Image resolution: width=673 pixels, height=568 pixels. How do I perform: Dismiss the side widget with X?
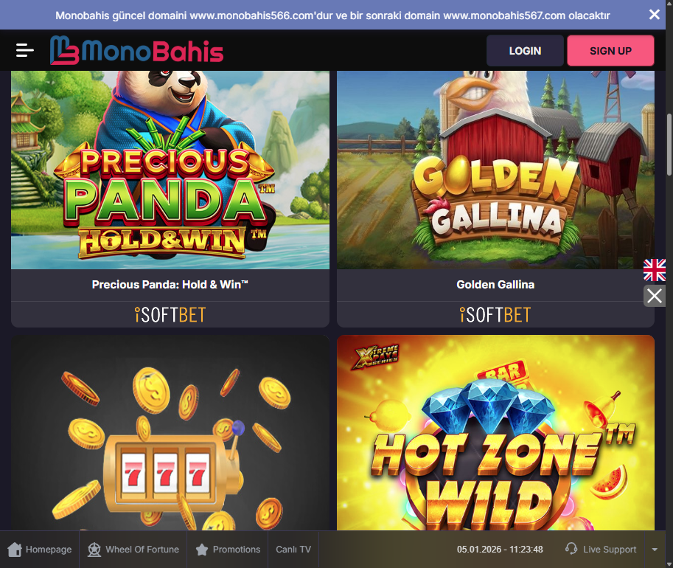pos(654,296)
